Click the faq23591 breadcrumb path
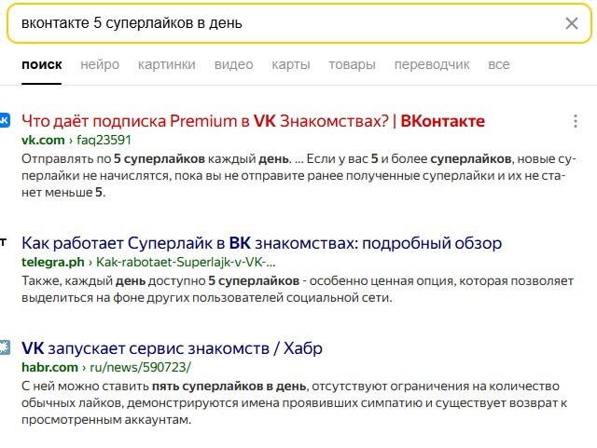 (104, 140)
